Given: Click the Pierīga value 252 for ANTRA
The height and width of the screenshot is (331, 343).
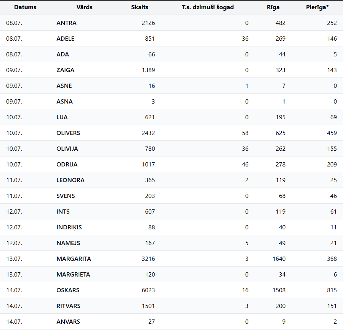Looking at the screenshot, I should (x=332, y=23).
